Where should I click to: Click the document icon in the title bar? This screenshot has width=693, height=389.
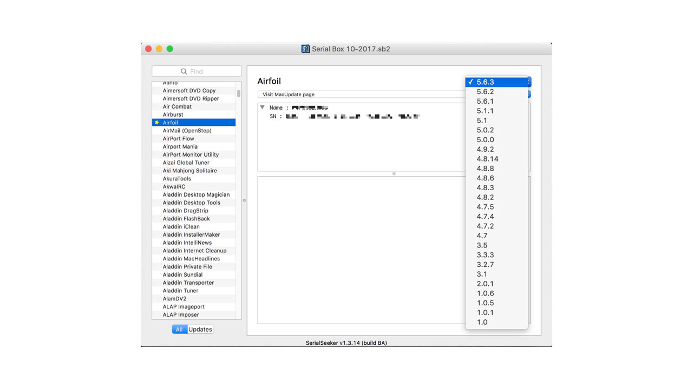(305, 49)
